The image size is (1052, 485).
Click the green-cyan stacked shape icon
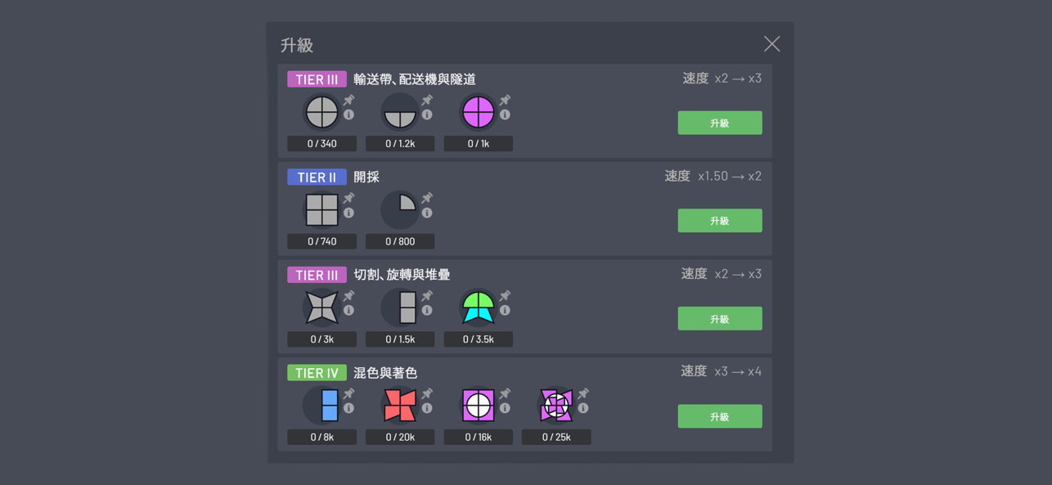point(479,308)
